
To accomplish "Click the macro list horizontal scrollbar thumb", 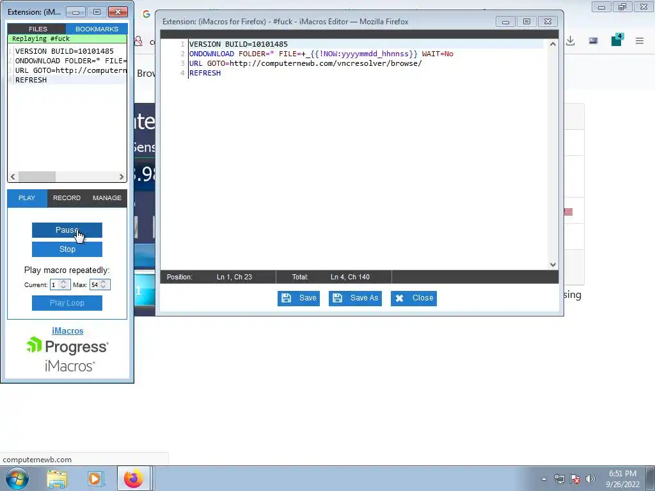I will coord(36,176).
